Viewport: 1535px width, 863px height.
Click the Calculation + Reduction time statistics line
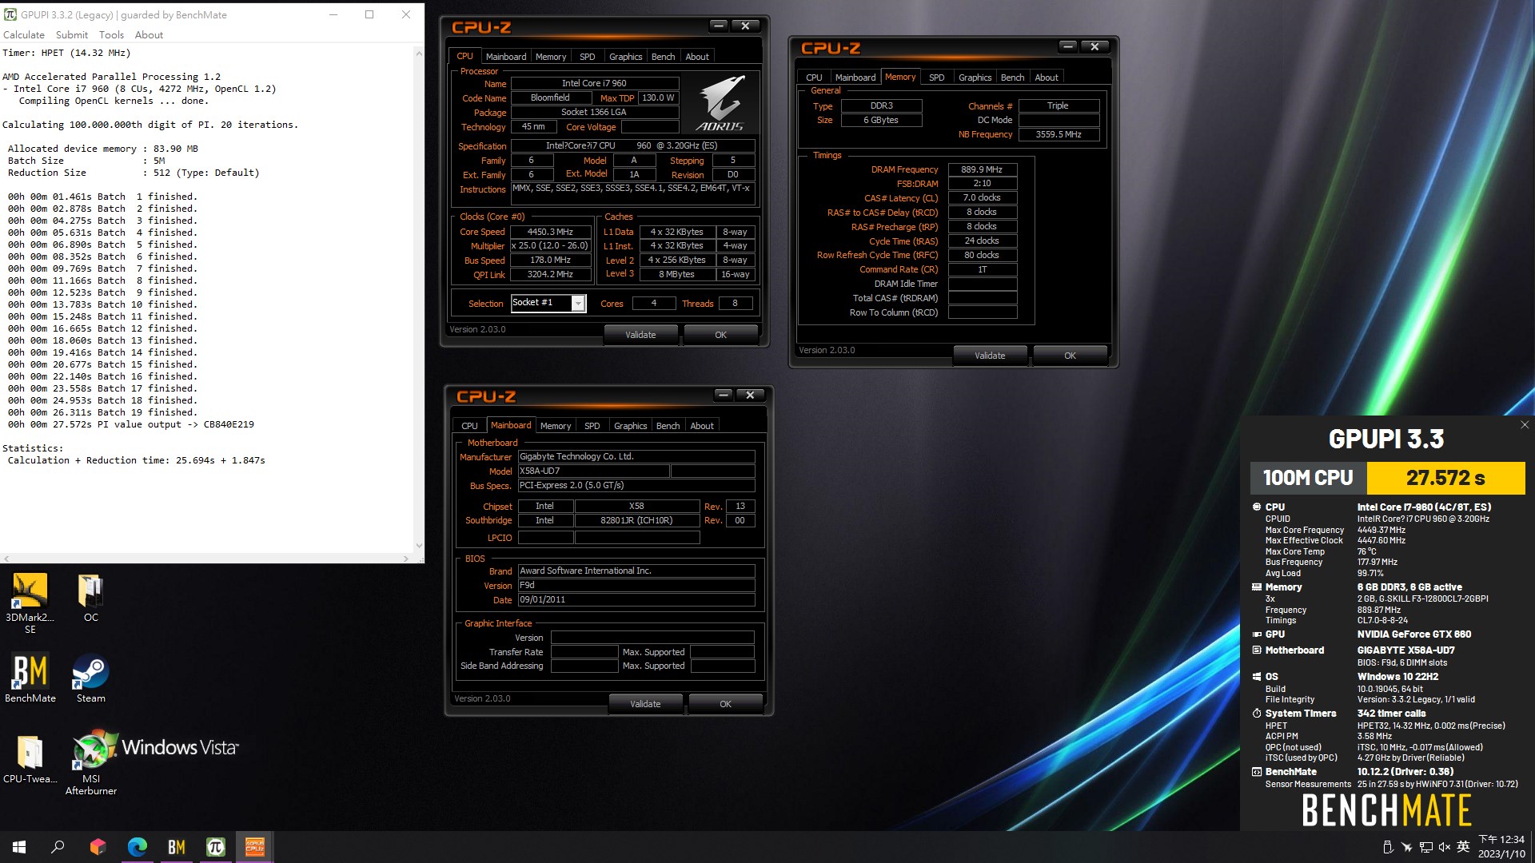137,460
